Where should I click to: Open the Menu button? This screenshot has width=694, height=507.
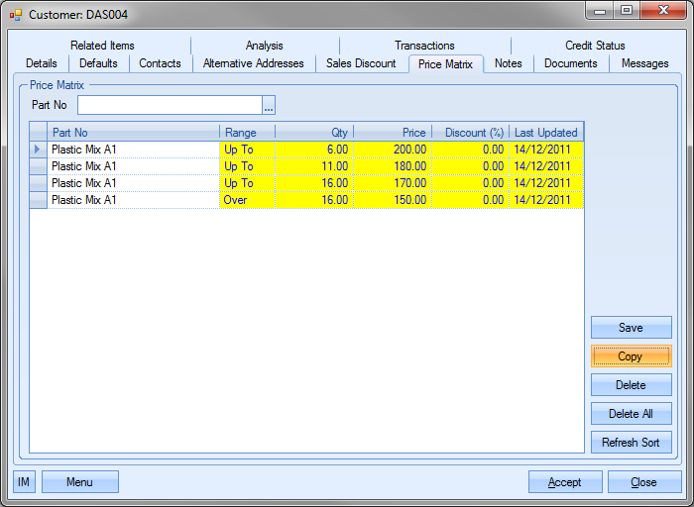pyautogui.click(x=79, y=482)
